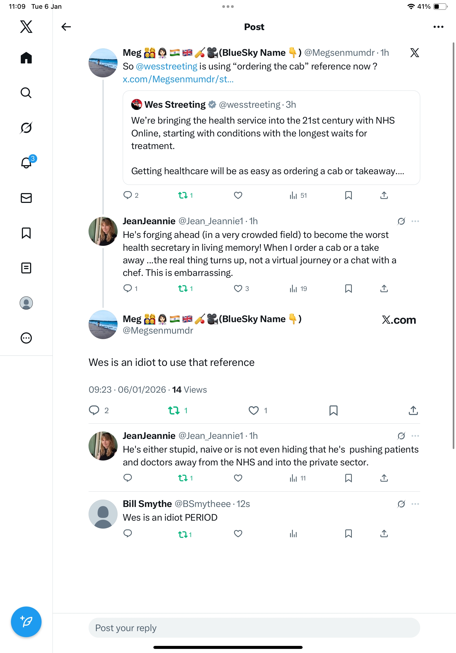Open Grok from the sidebar
Image resolution: width=456 pixels, height=653 pixels.
(x=26, y=128)
